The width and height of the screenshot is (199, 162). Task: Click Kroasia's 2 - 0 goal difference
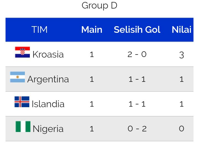coord(137,54)
